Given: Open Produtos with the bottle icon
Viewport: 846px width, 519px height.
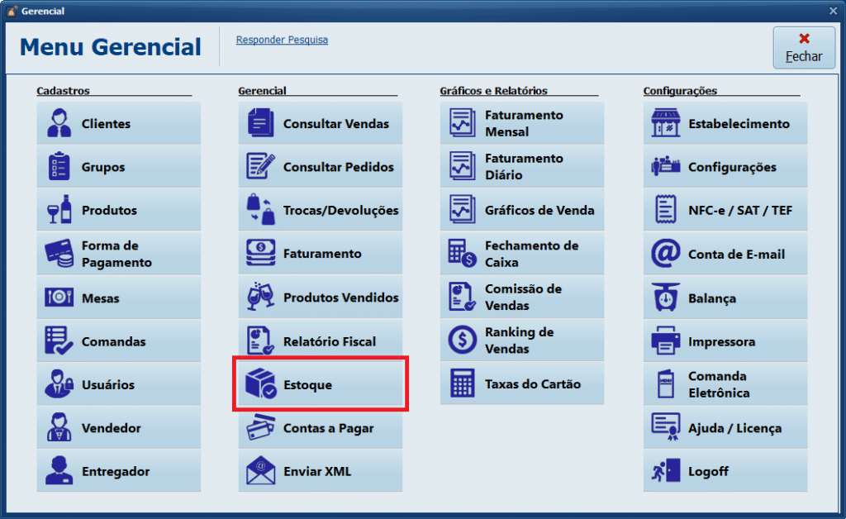Looking at the screenshot, I should click(x=59, y=210).
